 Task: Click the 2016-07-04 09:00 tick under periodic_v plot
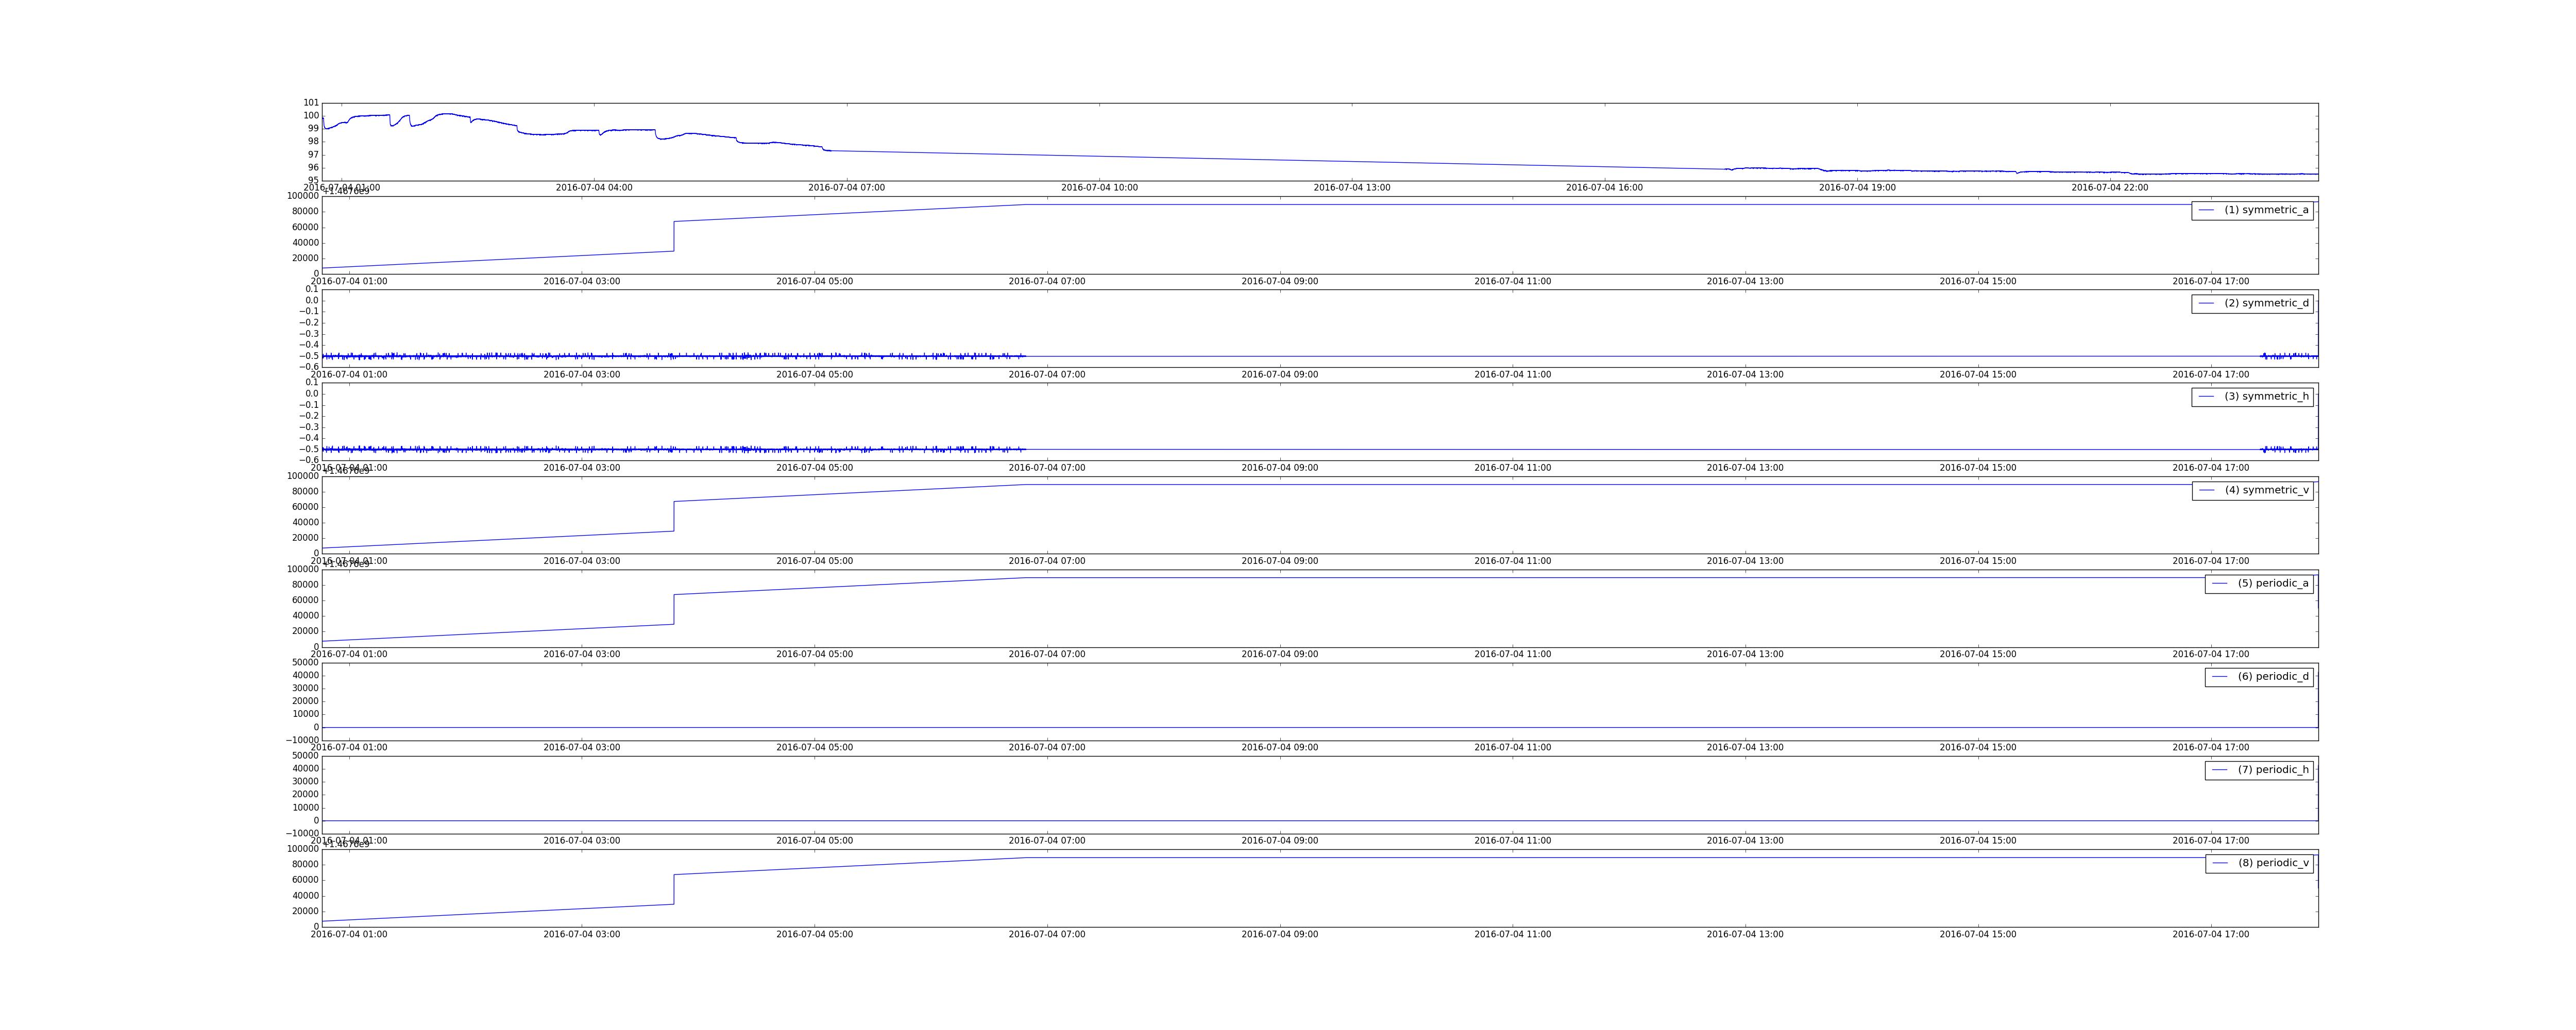[x=1279, y=935]
